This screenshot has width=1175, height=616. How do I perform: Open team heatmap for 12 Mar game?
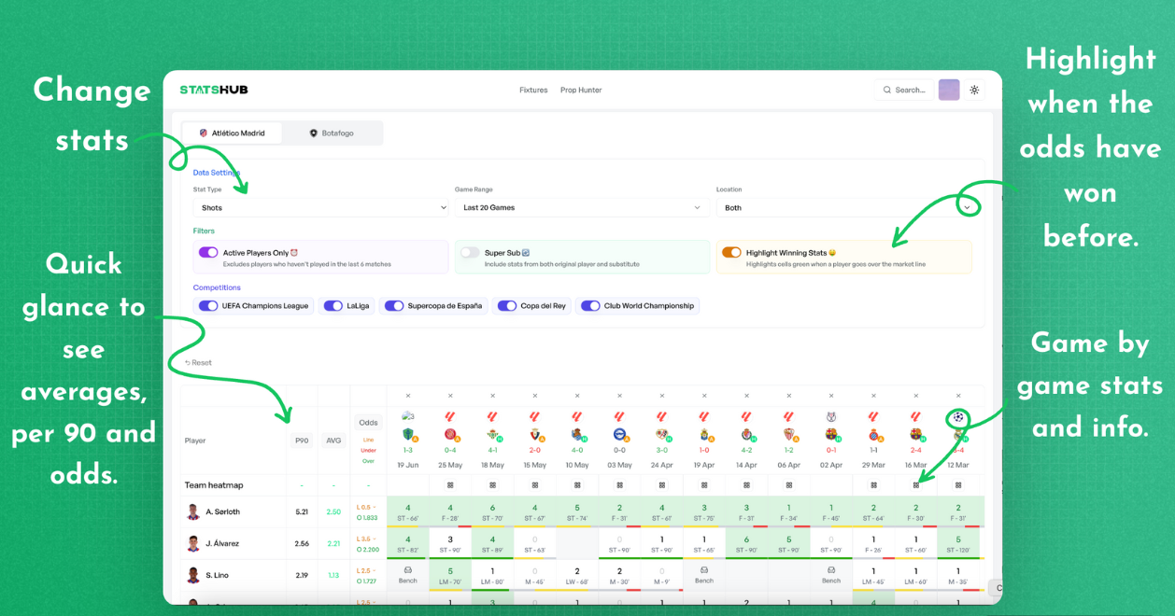click(x=958, y=485)
